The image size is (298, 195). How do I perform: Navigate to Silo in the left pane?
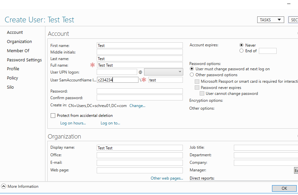pyautogui.click(x=11, y=87)
